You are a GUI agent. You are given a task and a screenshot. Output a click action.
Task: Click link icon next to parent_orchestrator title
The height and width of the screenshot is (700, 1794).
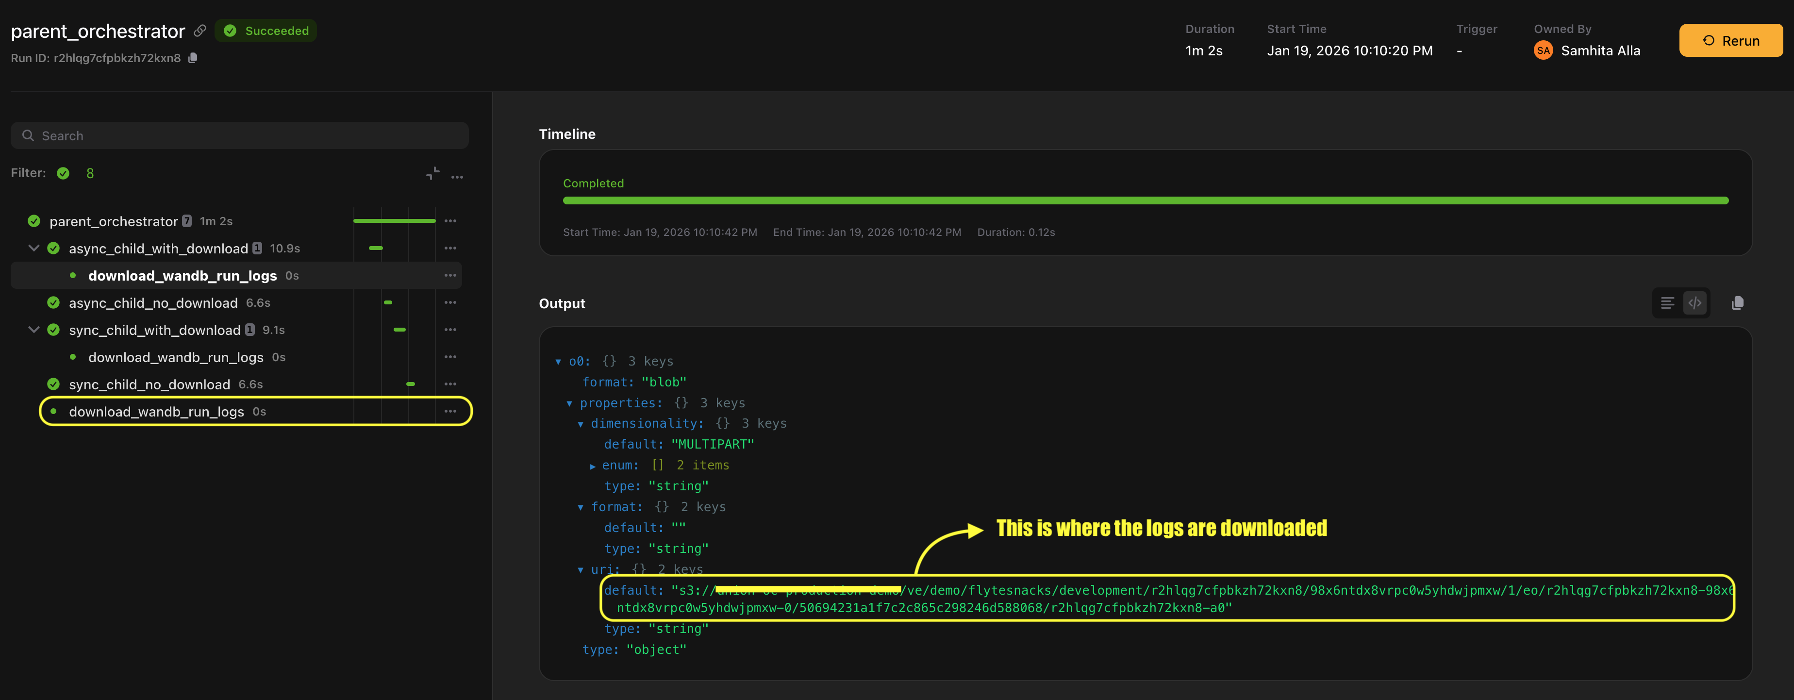tap(200, 31)
